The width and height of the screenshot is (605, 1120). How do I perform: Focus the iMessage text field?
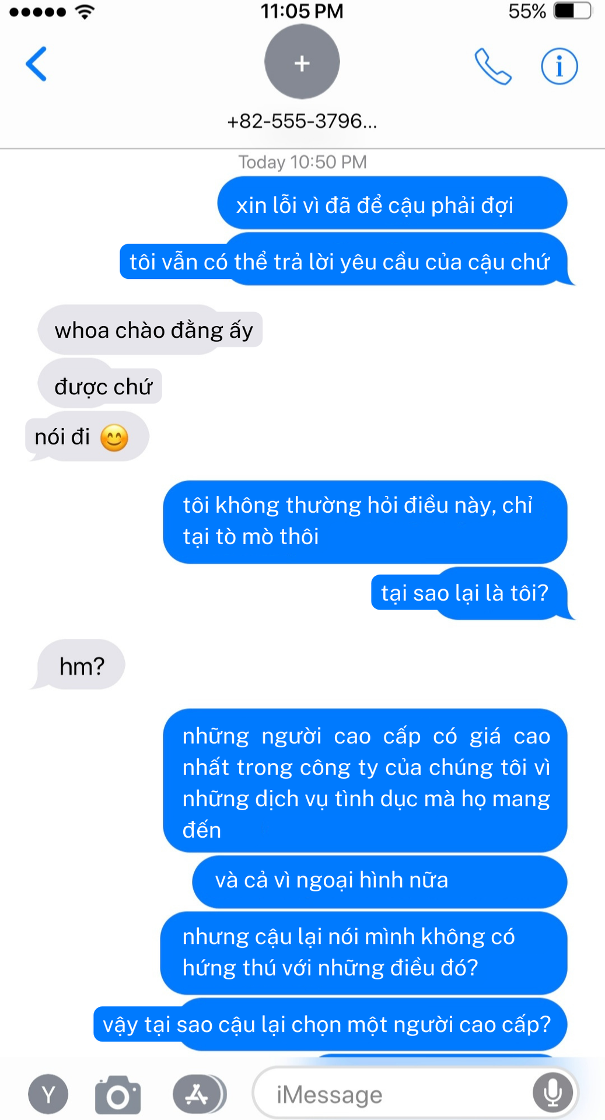pyautogui.click(x=415, y=1093)
